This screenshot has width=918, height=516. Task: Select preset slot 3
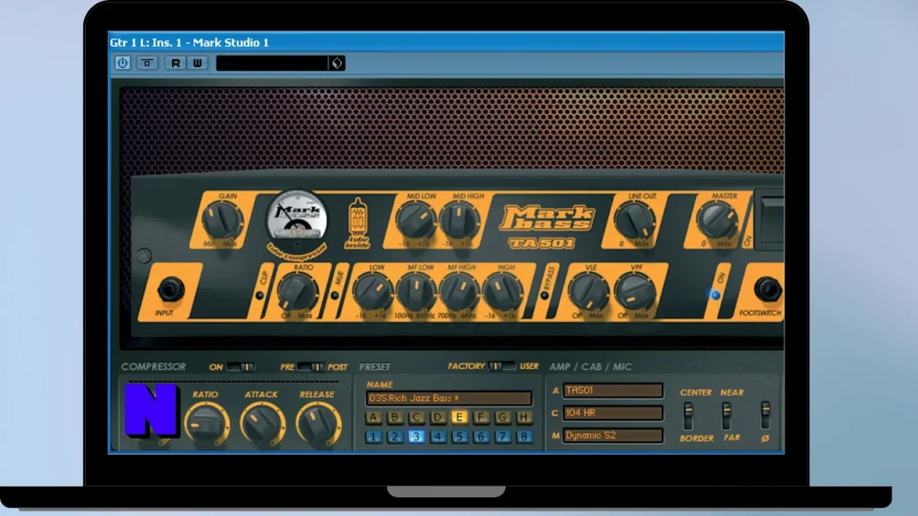click(x=416, y=436)
